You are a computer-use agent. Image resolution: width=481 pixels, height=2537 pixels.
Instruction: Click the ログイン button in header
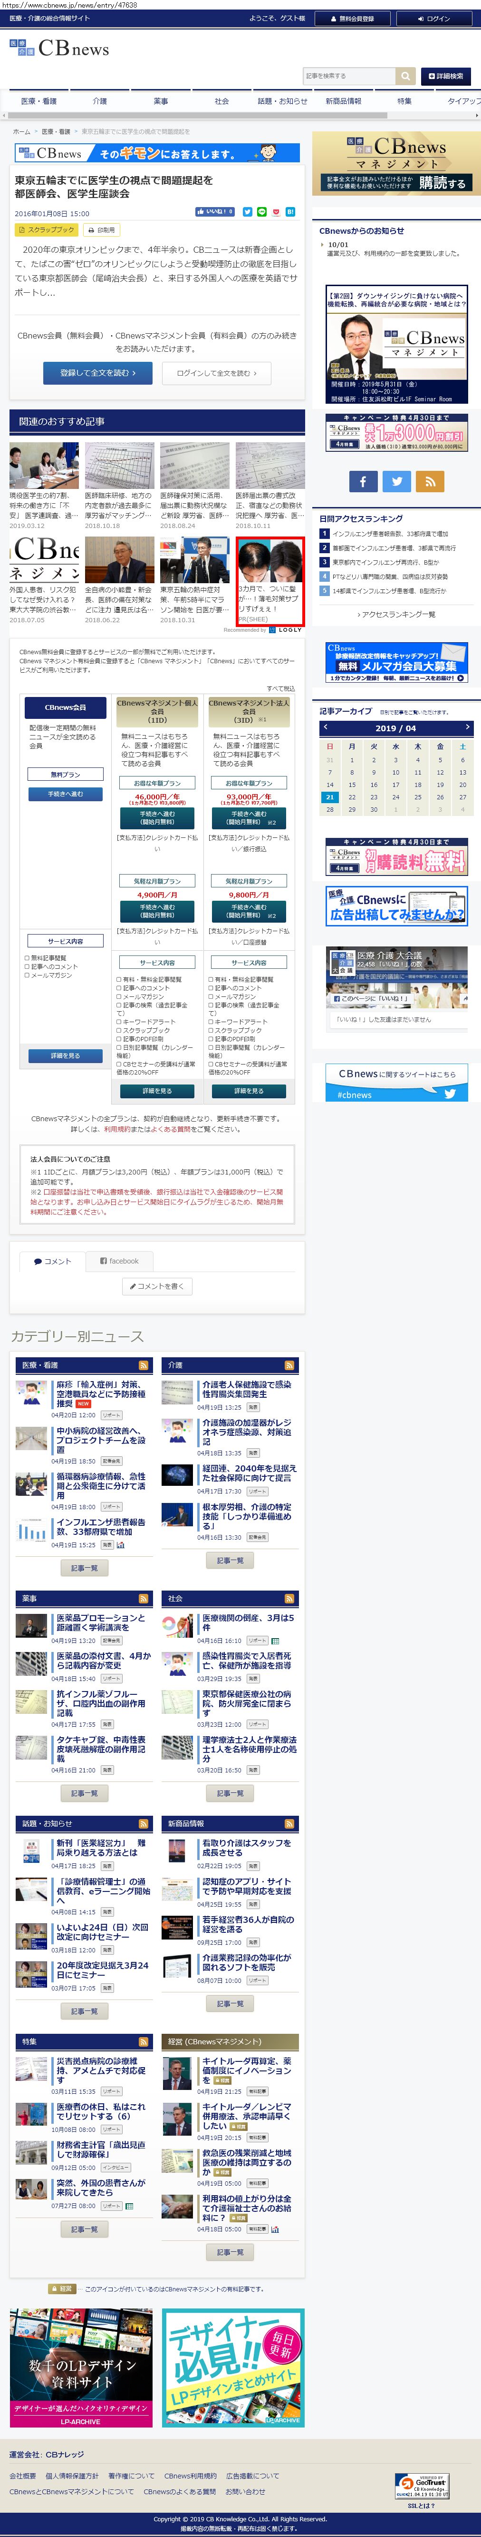(433, 18)
